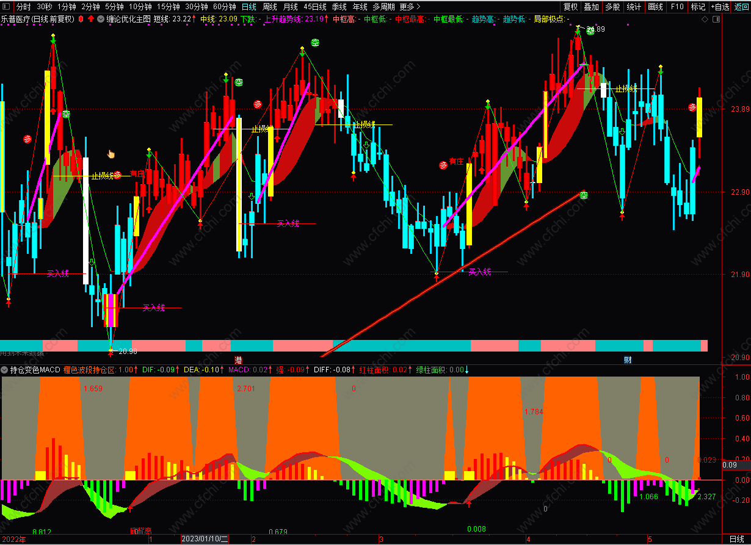Toggle the side panel icon at far left of toolbar
This screenshot has height=545, width=751.
point(5,7)
